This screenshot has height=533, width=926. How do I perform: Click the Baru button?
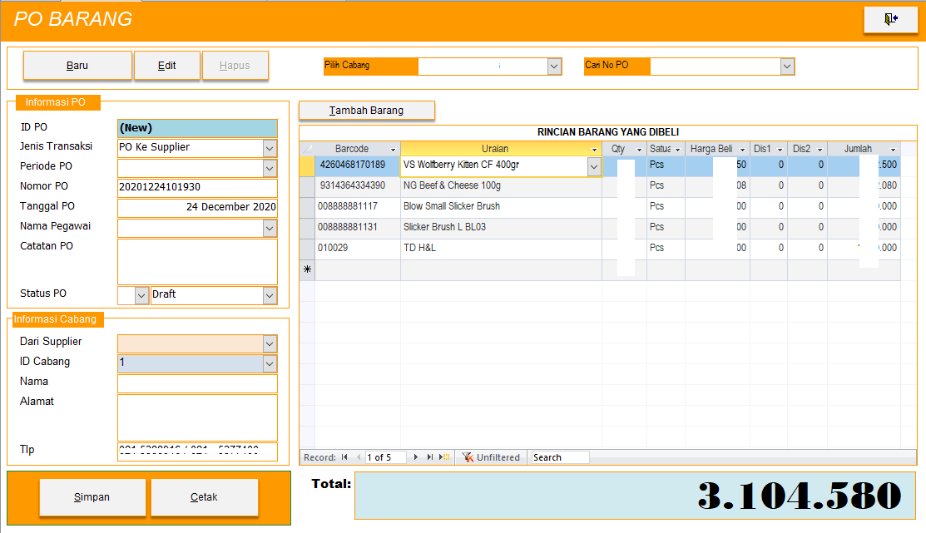tap(77, 66)
